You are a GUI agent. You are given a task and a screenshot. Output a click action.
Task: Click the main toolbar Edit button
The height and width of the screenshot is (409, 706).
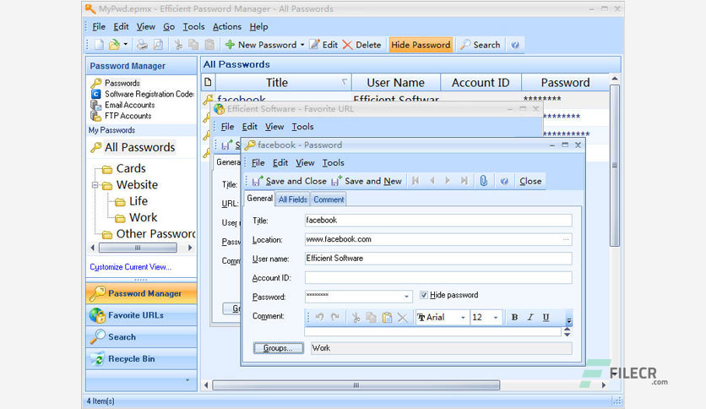323,45
